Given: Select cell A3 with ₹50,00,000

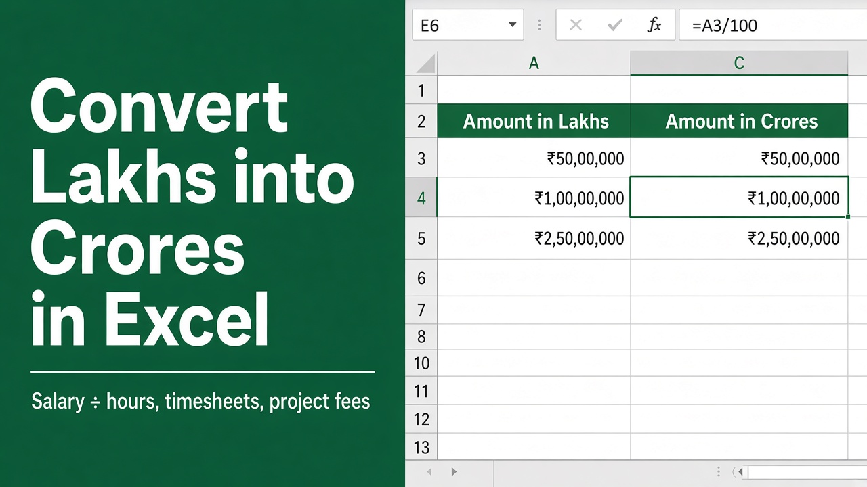Looking at the screenshot, I should pos(534,158).
